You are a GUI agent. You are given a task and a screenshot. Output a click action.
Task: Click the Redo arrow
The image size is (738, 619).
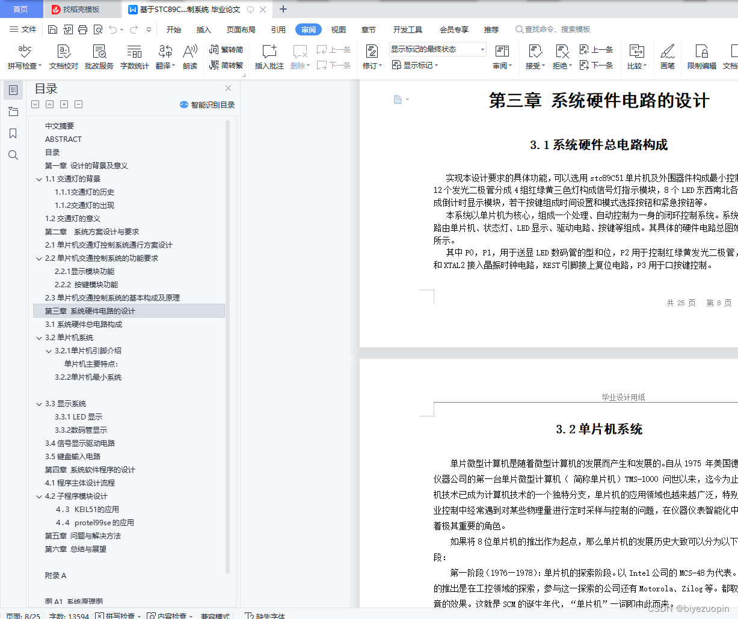[x=134, y=29]
